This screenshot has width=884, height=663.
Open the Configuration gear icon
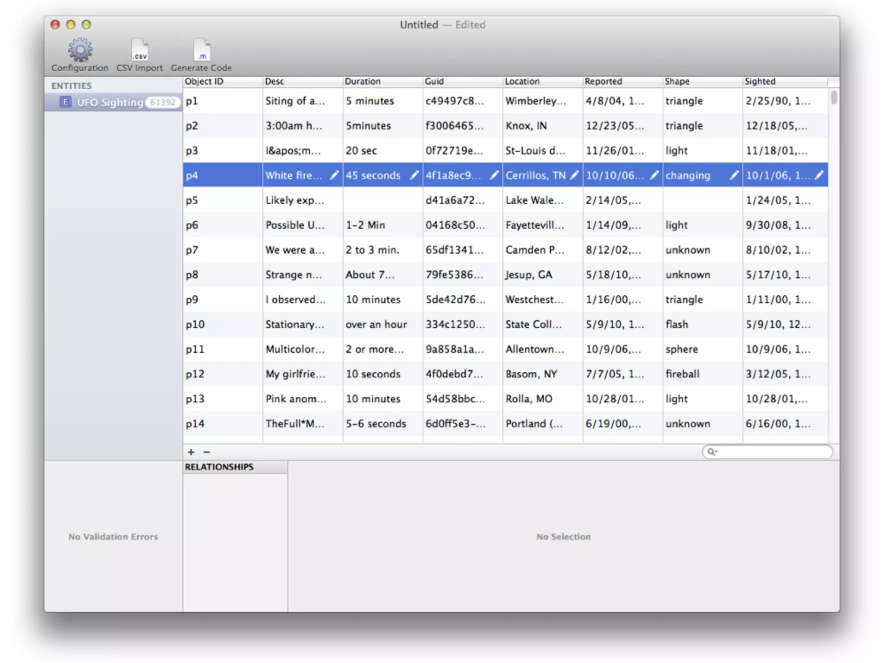coord(80,50)
